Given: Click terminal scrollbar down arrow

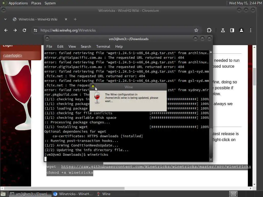Looking at the screenshot, I should (211, 160).
